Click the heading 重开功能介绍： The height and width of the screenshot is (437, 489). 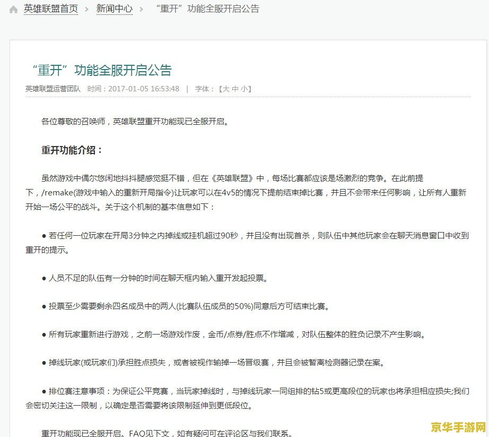click(72, 150)
